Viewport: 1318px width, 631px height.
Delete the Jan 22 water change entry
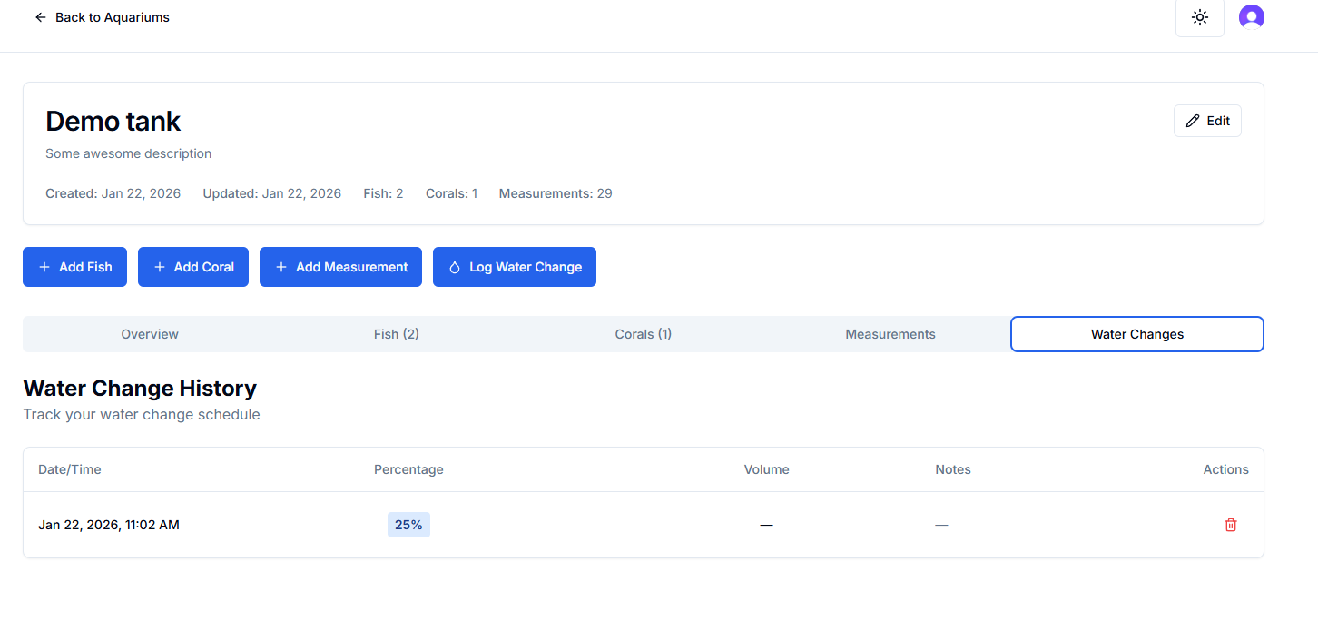[x=1230, y=525]
